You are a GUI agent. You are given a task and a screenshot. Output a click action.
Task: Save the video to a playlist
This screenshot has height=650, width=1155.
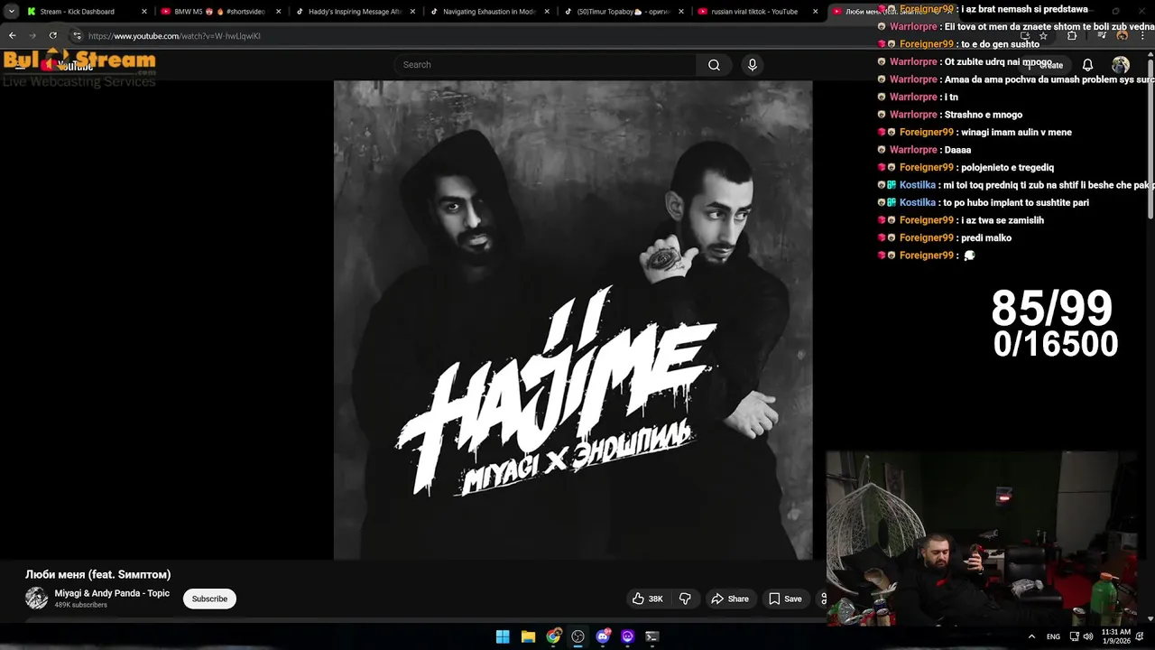click(784, 599)
